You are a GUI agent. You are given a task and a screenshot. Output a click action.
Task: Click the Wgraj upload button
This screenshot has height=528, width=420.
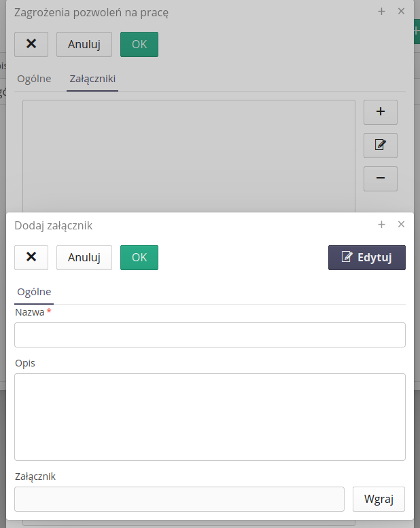point(379,499)
